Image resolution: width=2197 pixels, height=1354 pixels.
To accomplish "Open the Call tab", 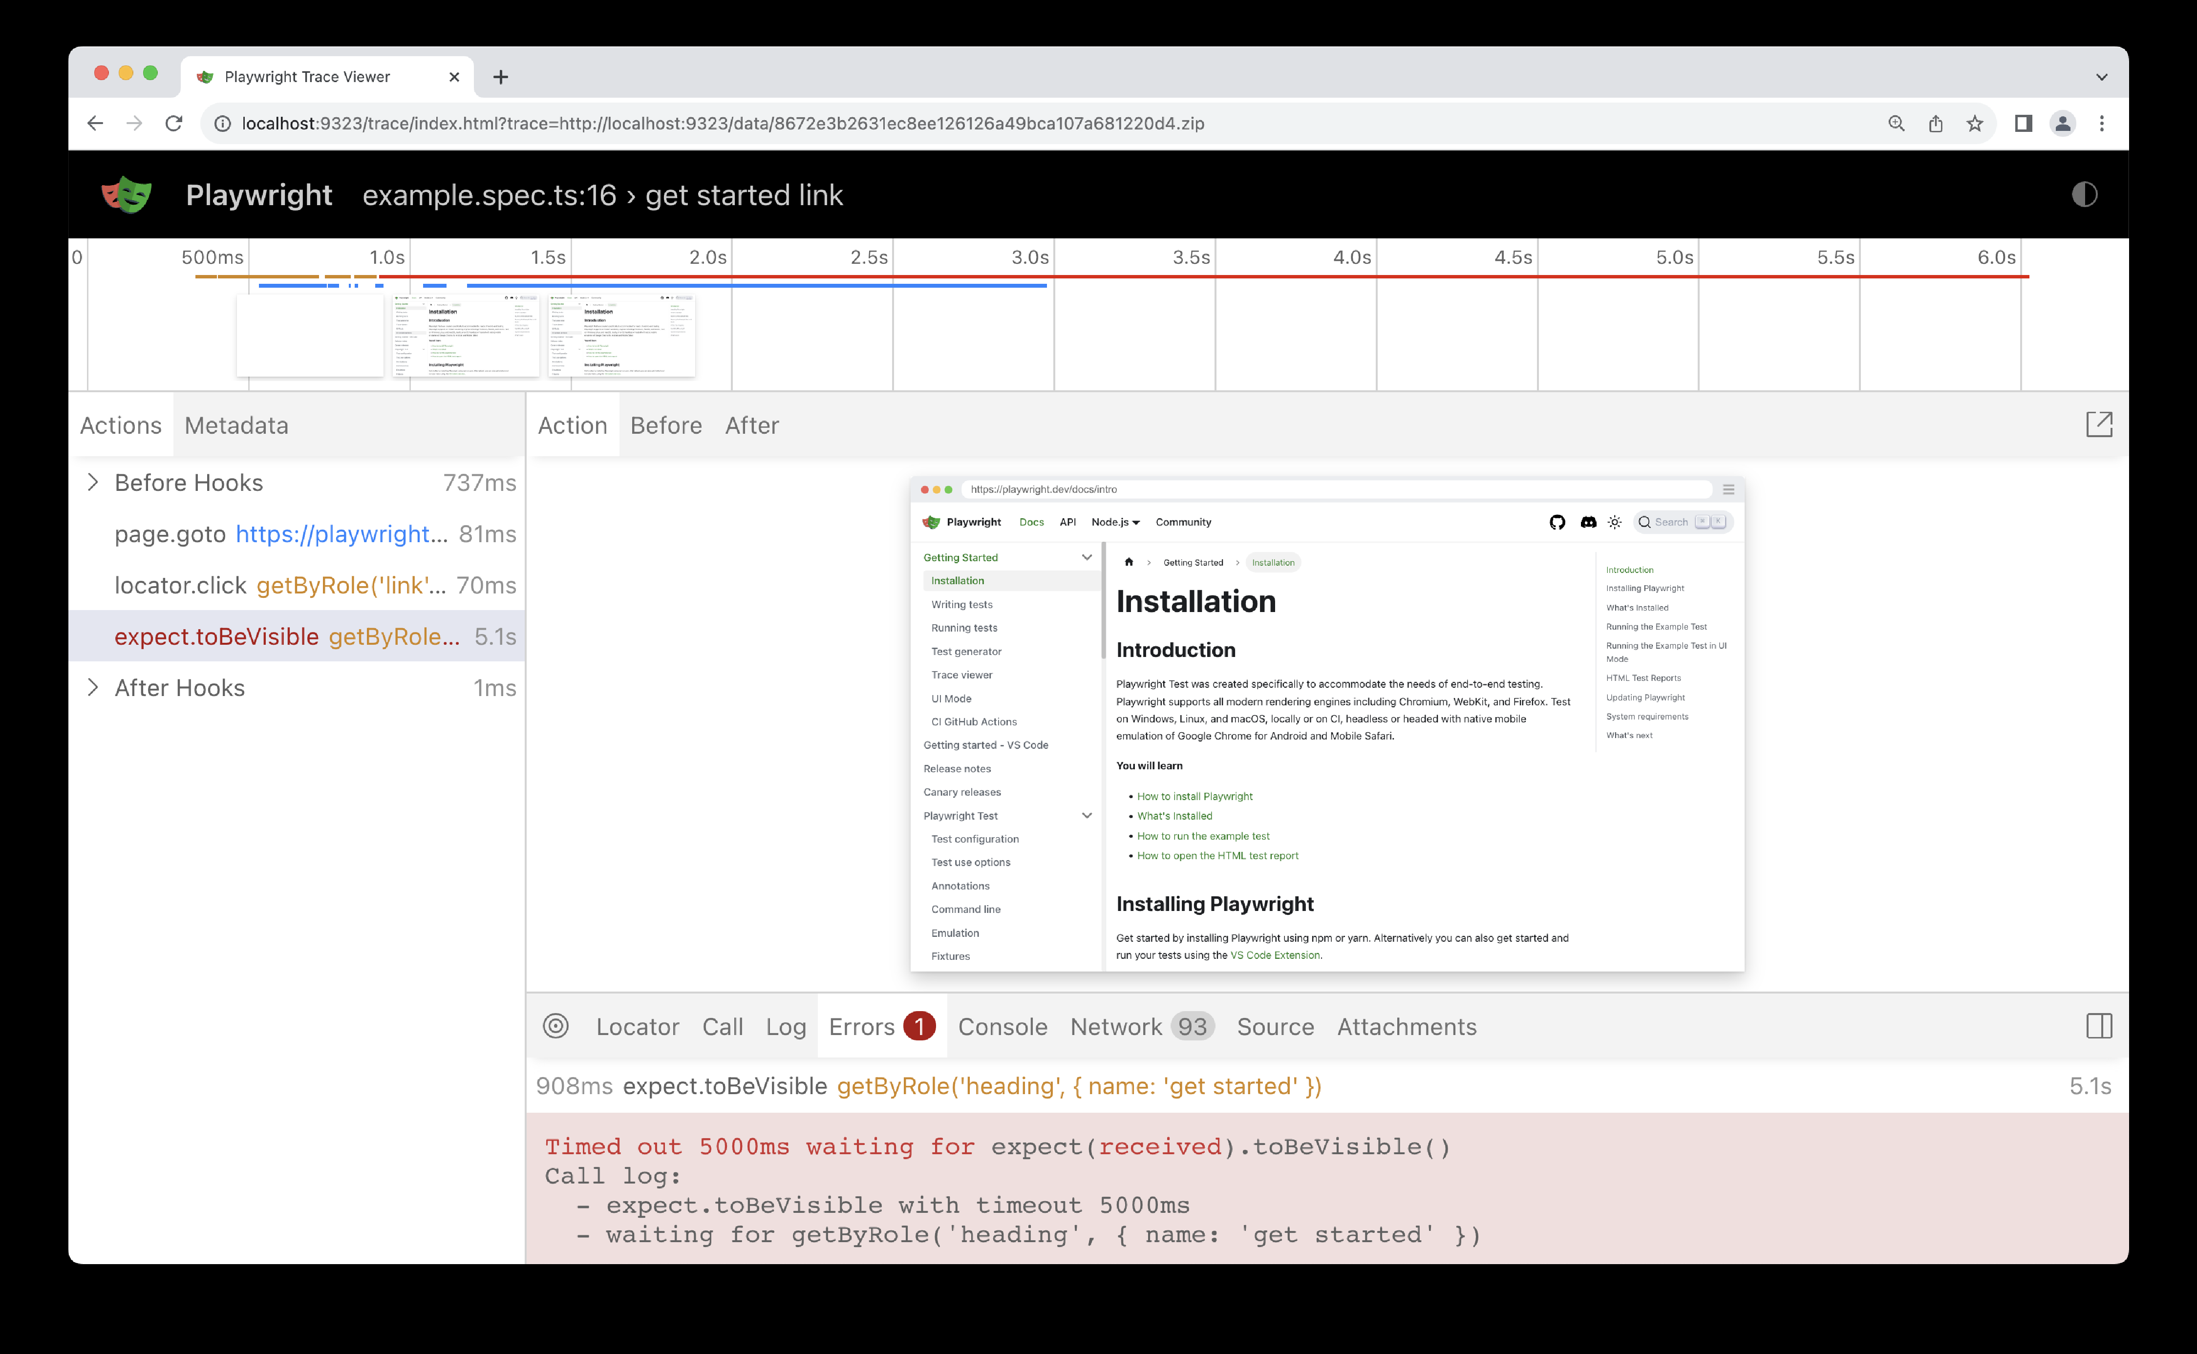I will (723, 1027).
